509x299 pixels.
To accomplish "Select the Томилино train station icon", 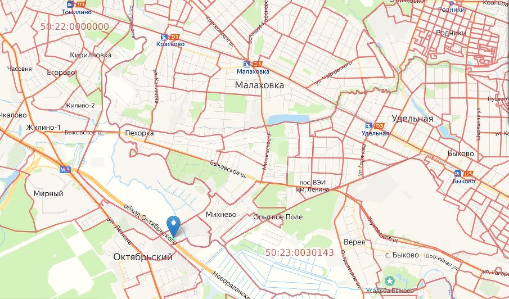I will [70, 4].
